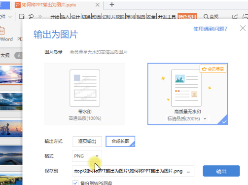Click the 查找 search icon
Viewport: 248px width, 185px height.
206,17
